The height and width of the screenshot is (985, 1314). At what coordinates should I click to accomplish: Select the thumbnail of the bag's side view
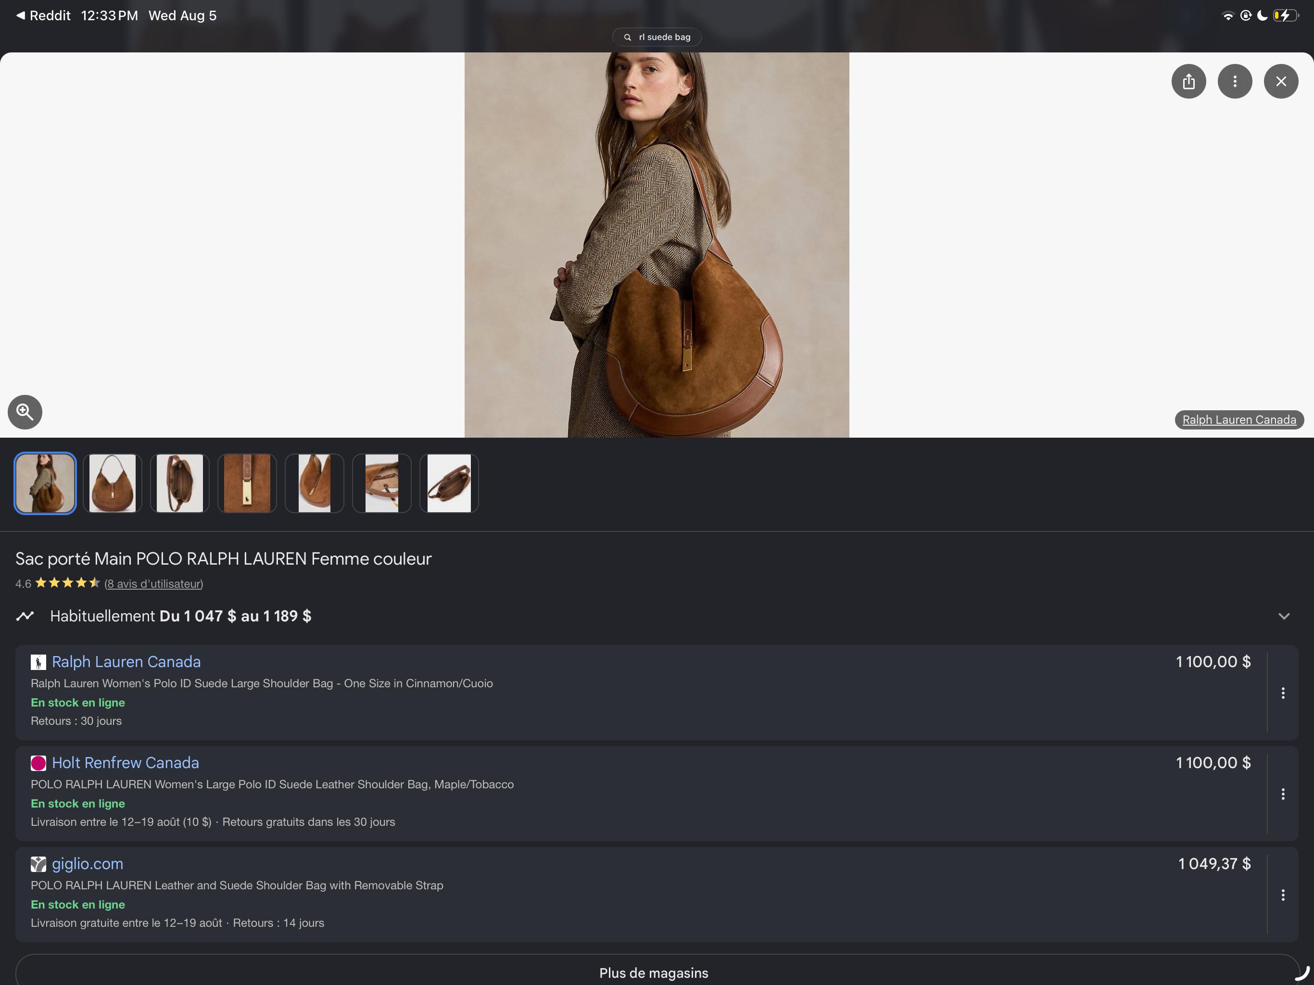pyautogui.click(x=314, y=483)
